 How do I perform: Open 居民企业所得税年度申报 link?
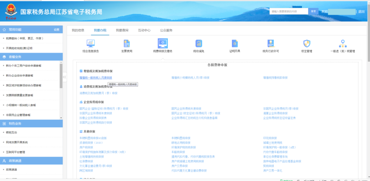pos(186,109)
